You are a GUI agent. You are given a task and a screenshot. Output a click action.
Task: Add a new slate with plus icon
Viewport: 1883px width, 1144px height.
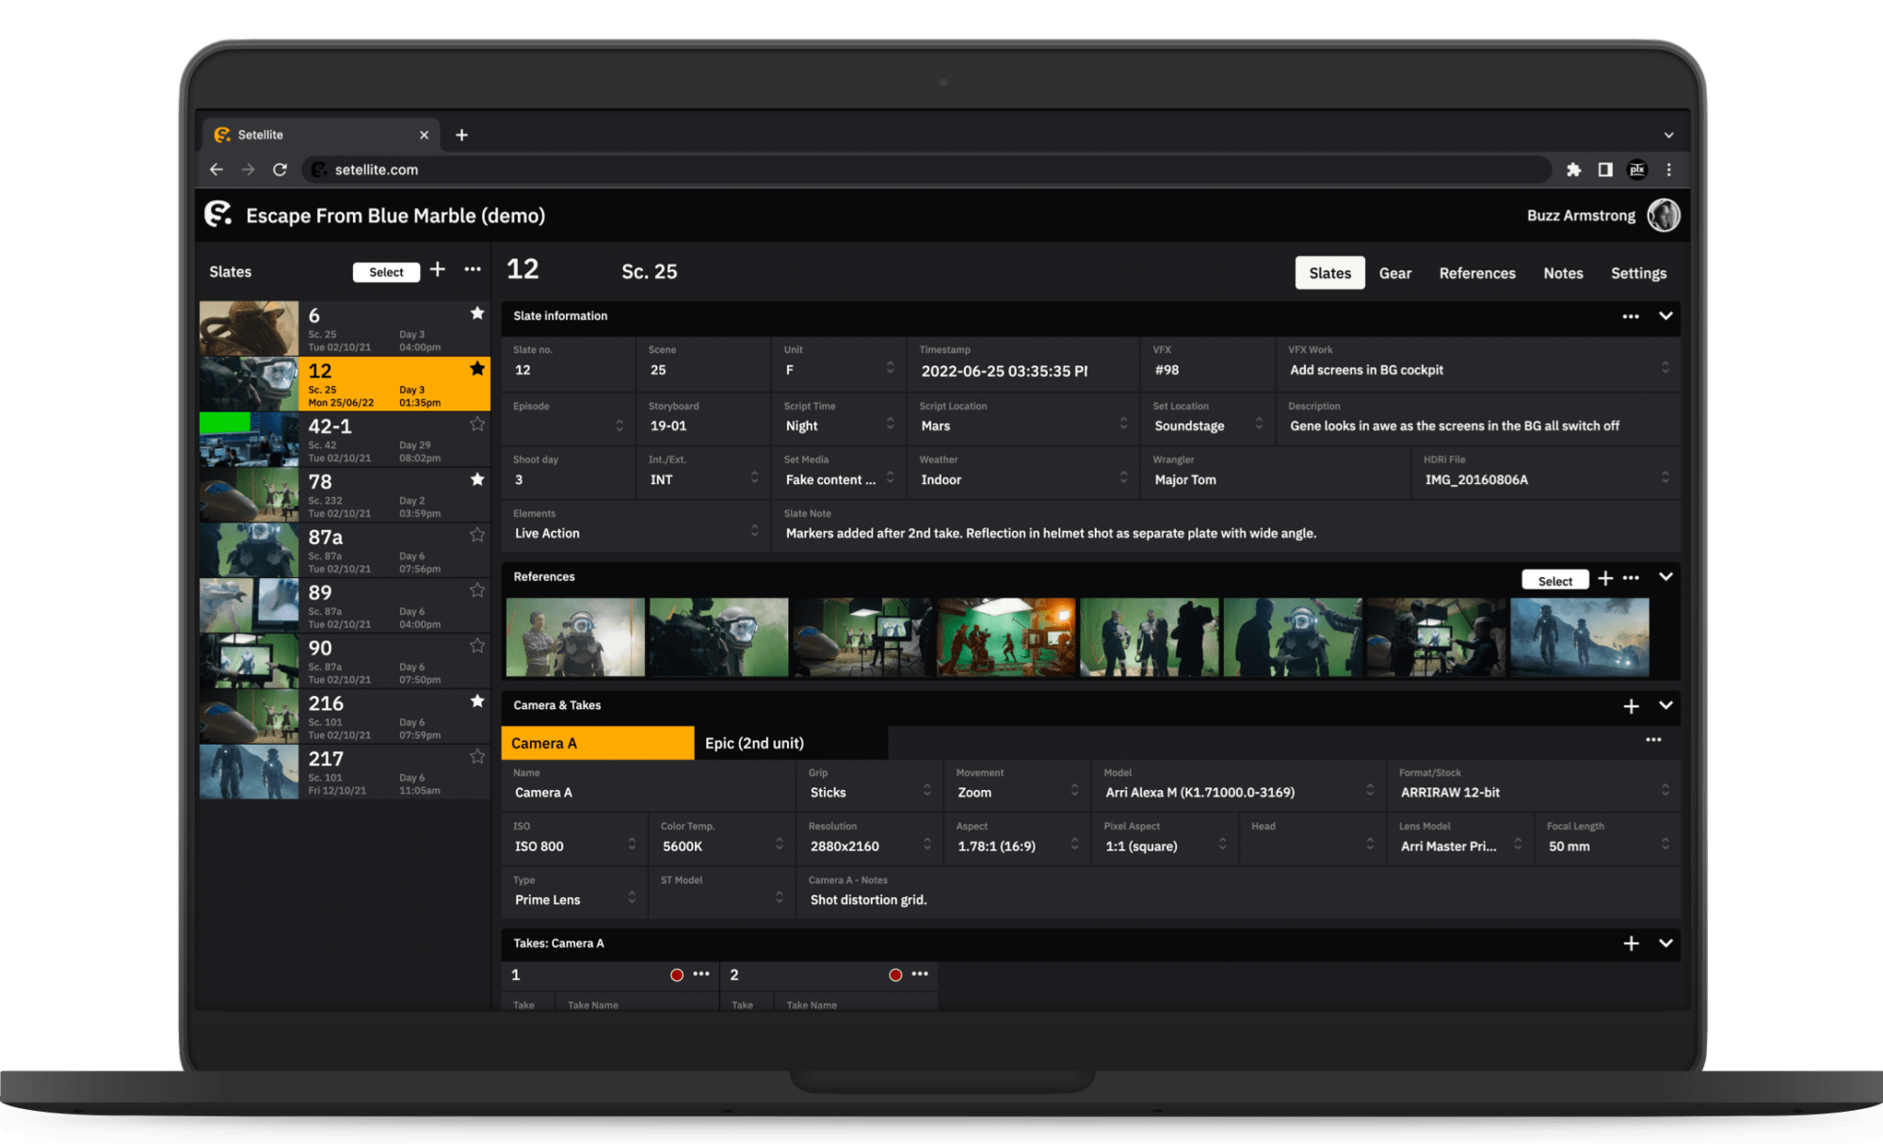coord(438,270)
